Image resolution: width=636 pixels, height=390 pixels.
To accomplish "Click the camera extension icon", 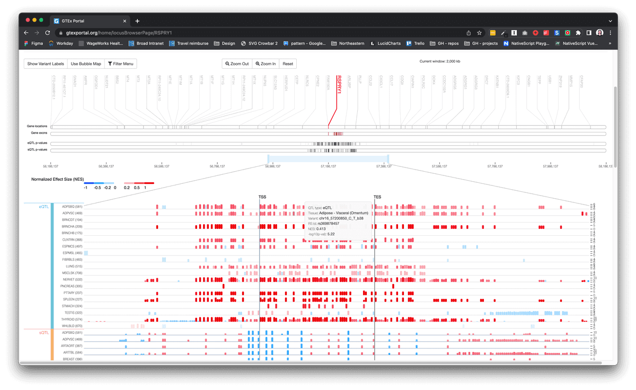I will [525, 33].
